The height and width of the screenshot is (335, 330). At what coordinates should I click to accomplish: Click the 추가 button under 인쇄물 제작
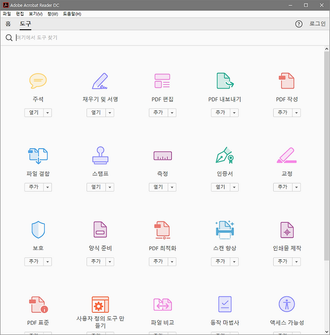pyautogui.click(x=283, y=262)
